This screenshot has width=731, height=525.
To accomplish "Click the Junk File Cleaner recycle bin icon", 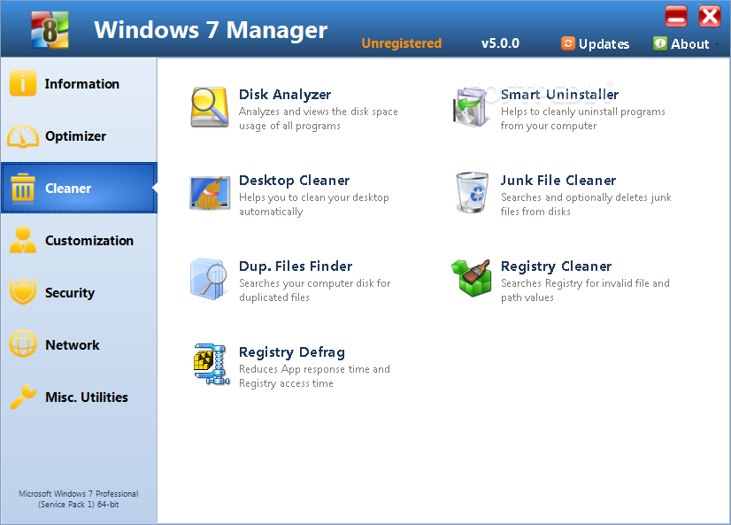I will [472, 193].
